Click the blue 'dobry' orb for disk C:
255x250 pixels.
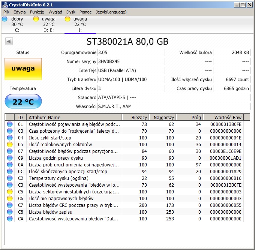tap(4, 19)
